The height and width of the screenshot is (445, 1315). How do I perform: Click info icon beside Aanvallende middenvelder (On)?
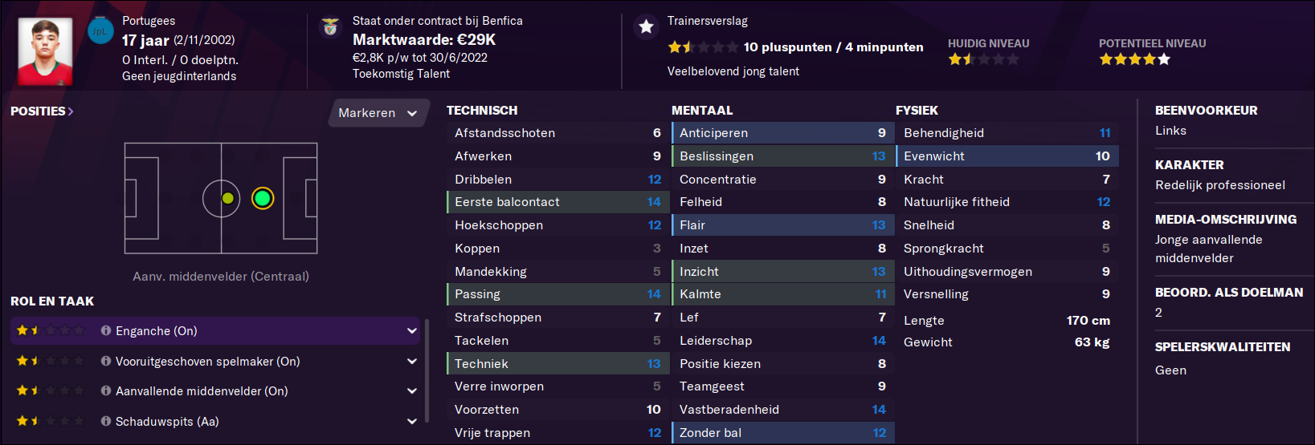point(106,390)
